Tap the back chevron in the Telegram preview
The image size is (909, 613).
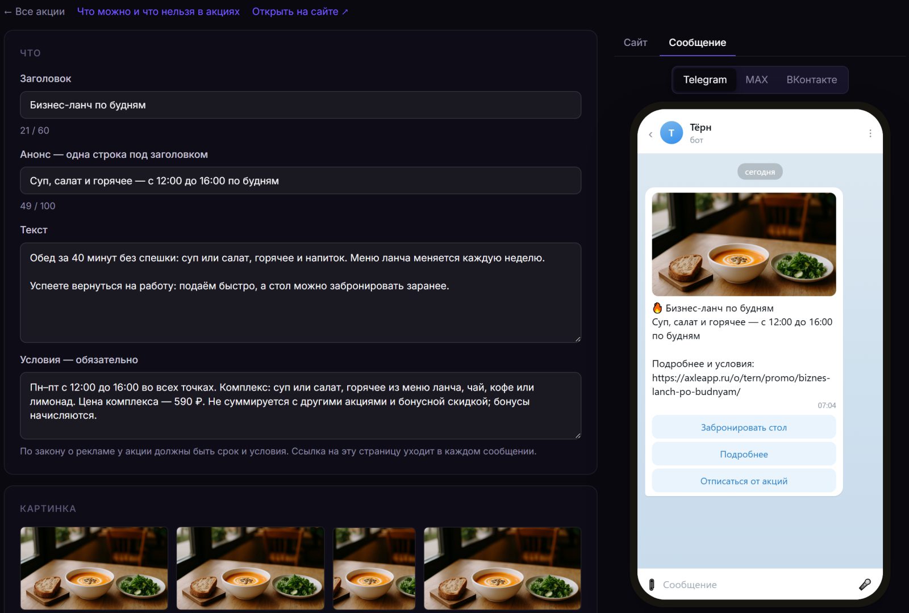(x=651, y=135)
